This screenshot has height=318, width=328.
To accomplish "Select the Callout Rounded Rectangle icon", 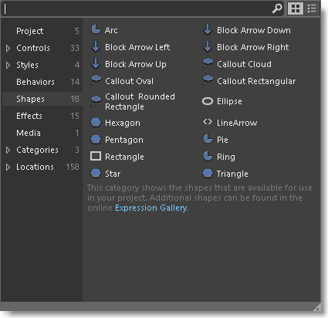I will click(96, 101).
